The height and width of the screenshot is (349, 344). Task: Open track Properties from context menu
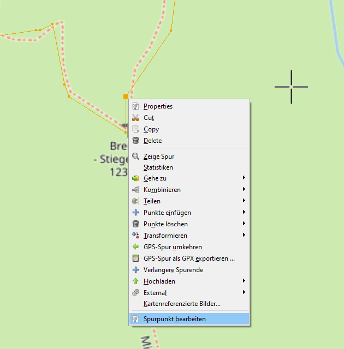[189, 106]
